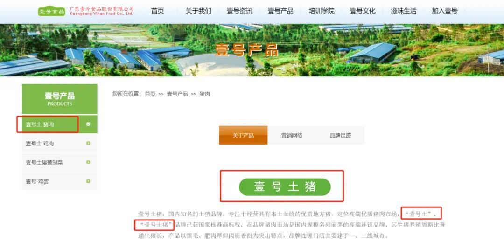Click the 首页 breadcrumb link
Screen dimensions: 504x248
coord(150,94)
